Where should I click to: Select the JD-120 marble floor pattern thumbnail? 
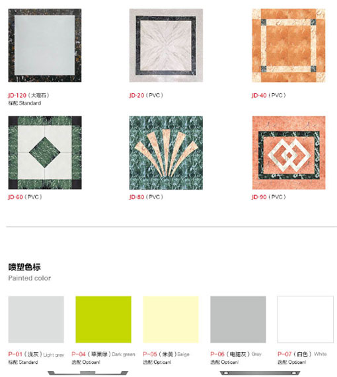click(x=45, y=46)
